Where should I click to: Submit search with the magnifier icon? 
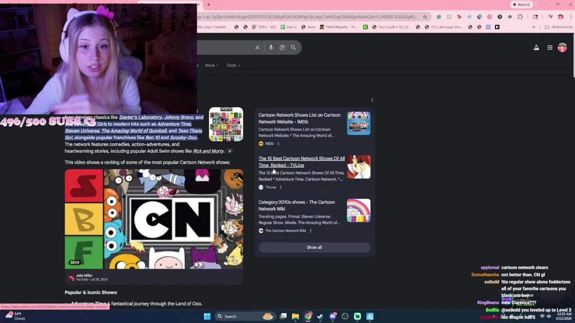coord(293,48)
